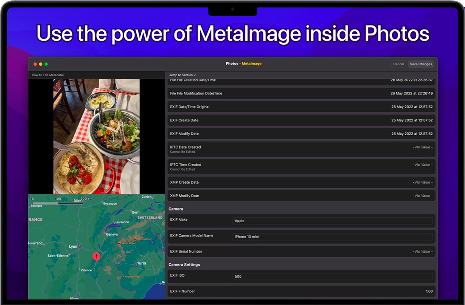Select the XMP Create Date row

(301, 182)
